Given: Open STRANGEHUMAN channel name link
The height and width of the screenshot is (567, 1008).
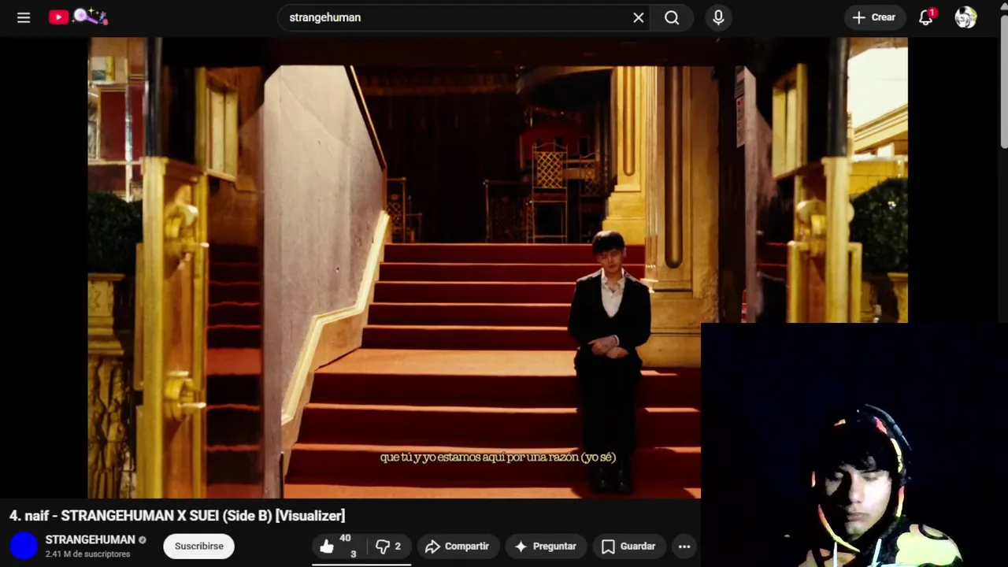Looking at the screenshot, I should point(90,539).
